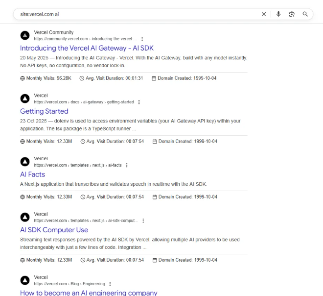Screen dimensions: 323x296
Task: Click into the search input field
Action: [137, 14]
